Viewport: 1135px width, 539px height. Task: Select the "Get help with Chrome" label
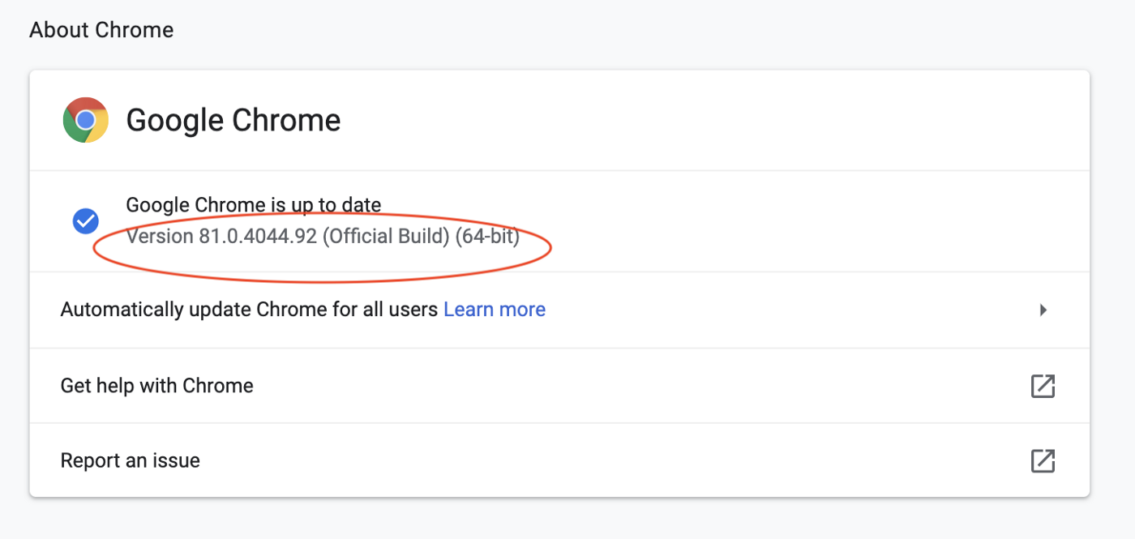click(x=156, y=386)
